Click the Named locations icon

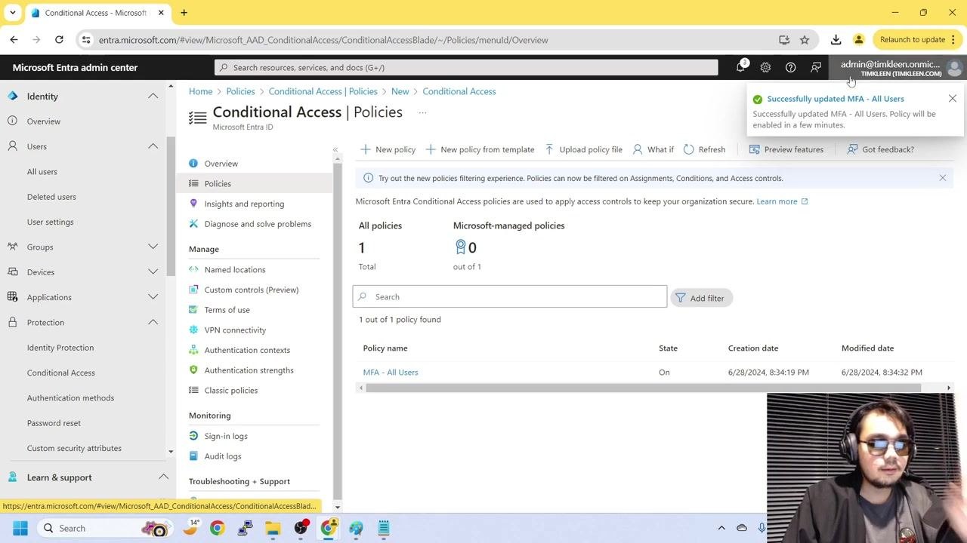click(193, 269)
